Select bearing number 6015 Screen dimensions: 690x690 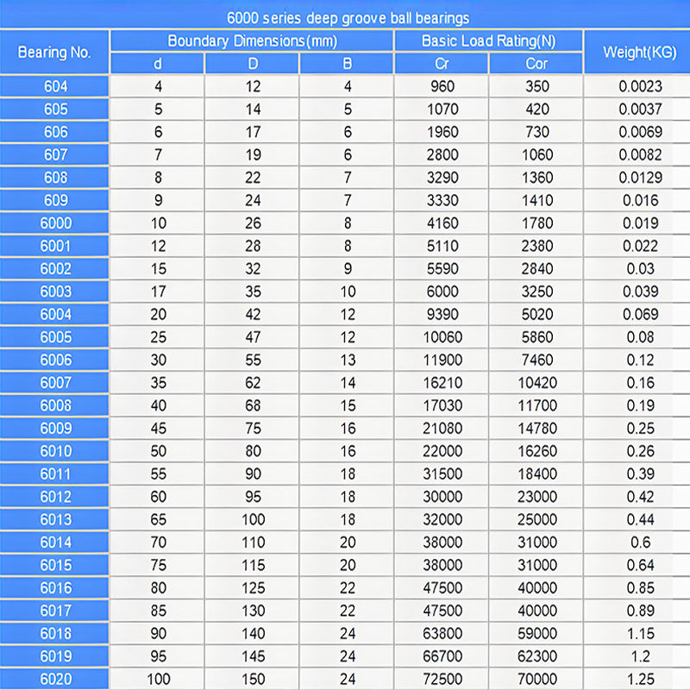pyautogui.click(x=55, y=565)
